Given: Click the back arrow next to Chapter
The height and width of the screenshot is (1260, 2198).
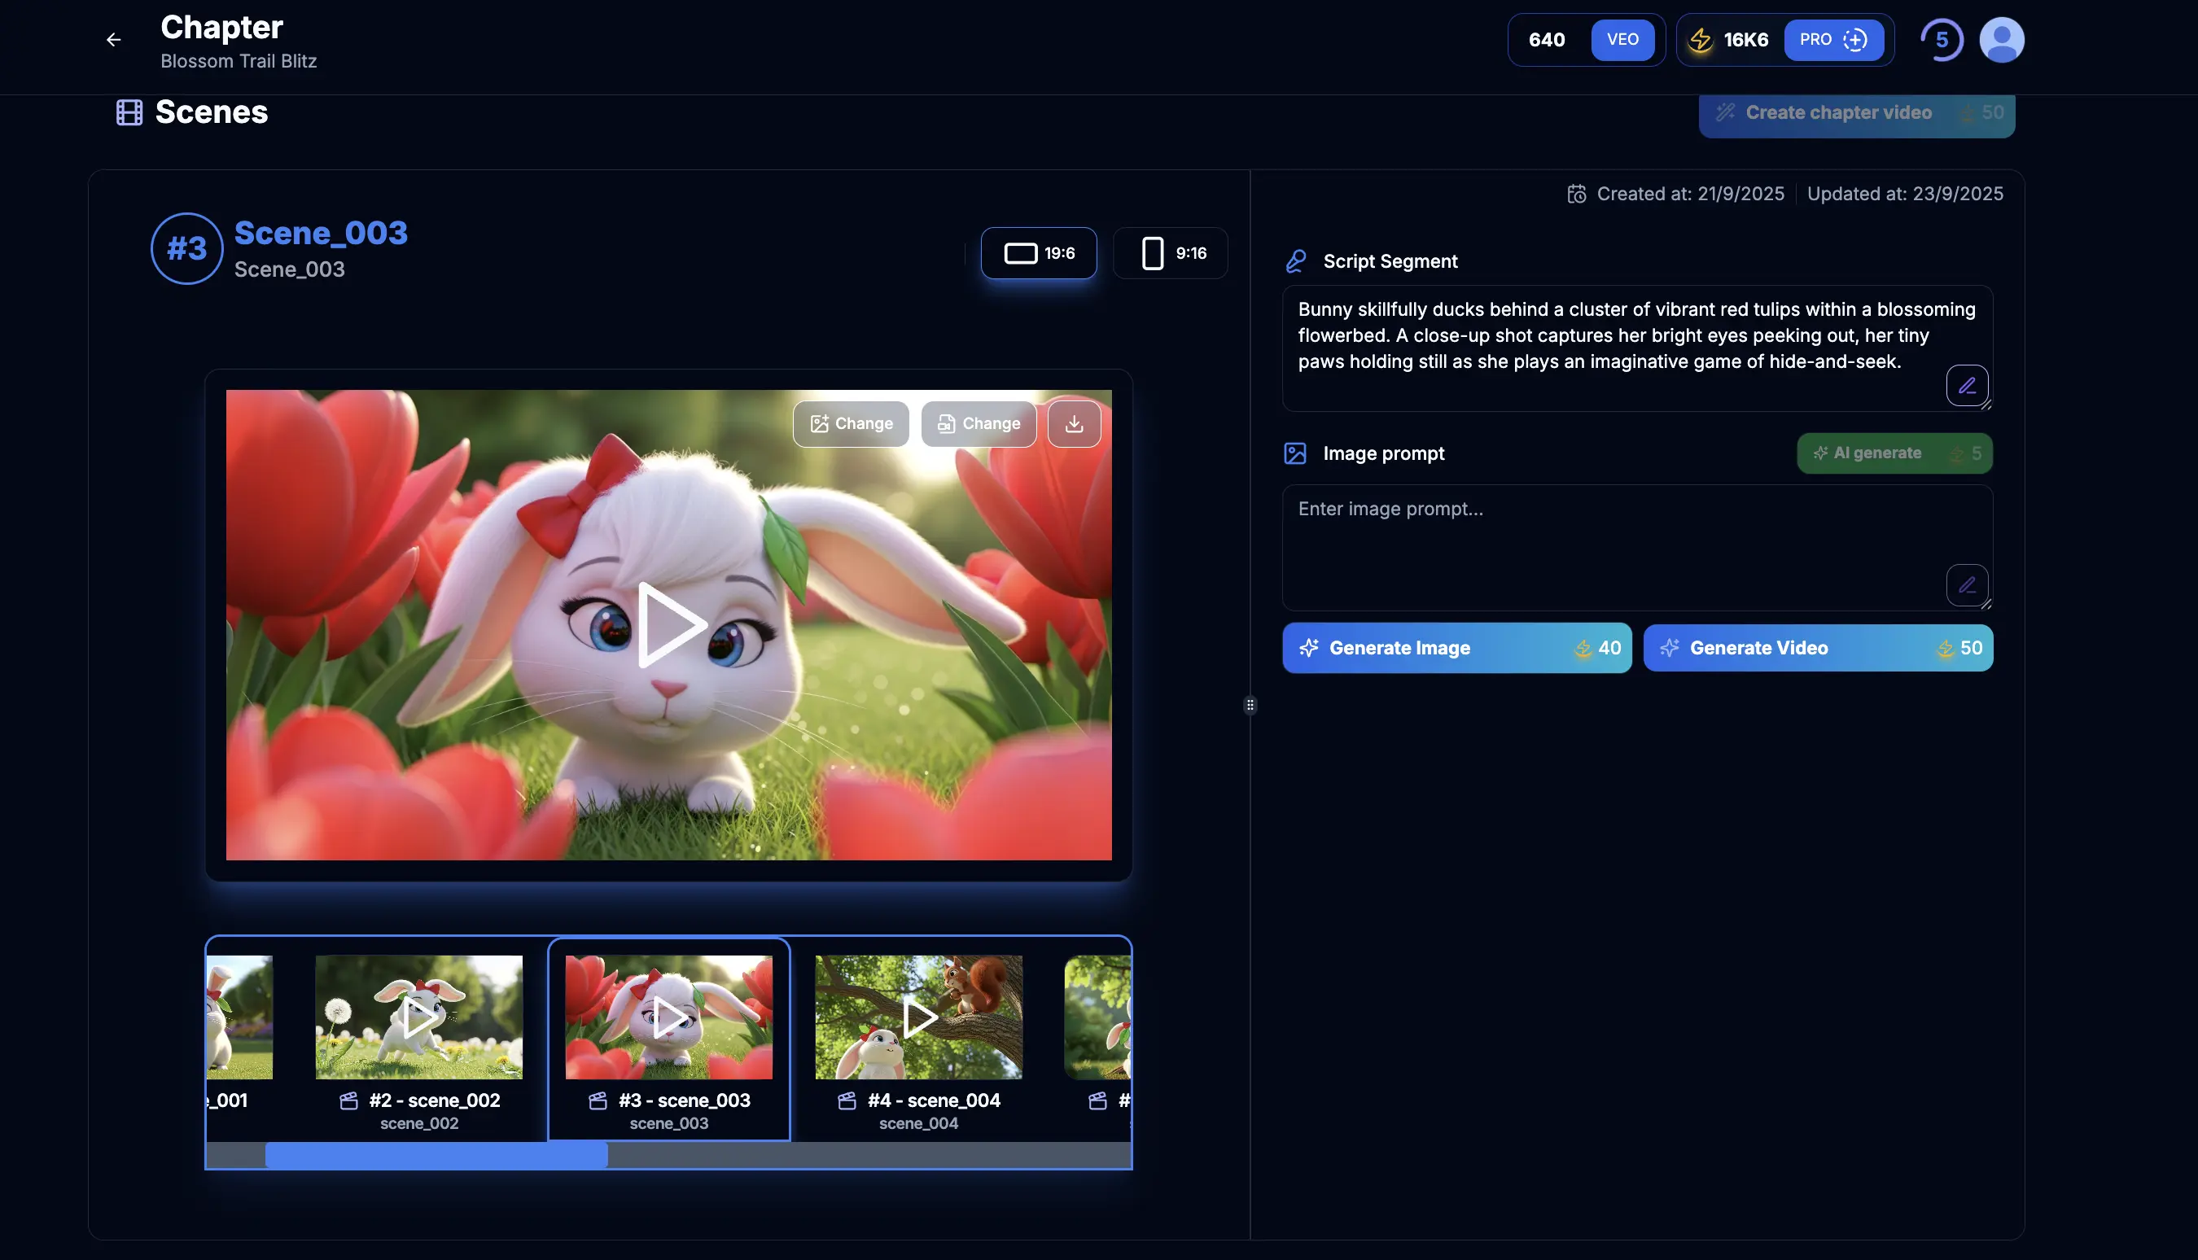Looking at the screenshot, I should [113, 40].
